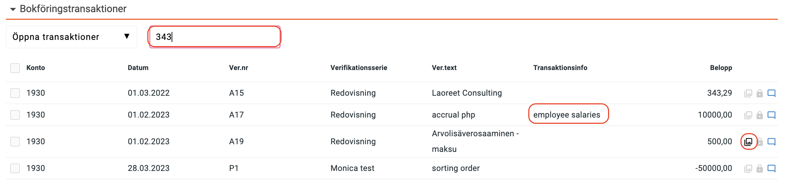The width and height of the screenshot is (789, 181).
Task: Click the search field containing 343
Action: [215, 37]
